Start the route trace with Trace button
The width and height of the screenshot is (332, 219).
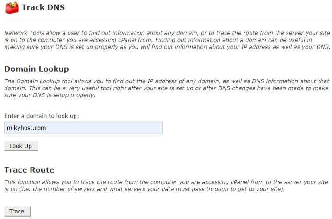(17, 212)
